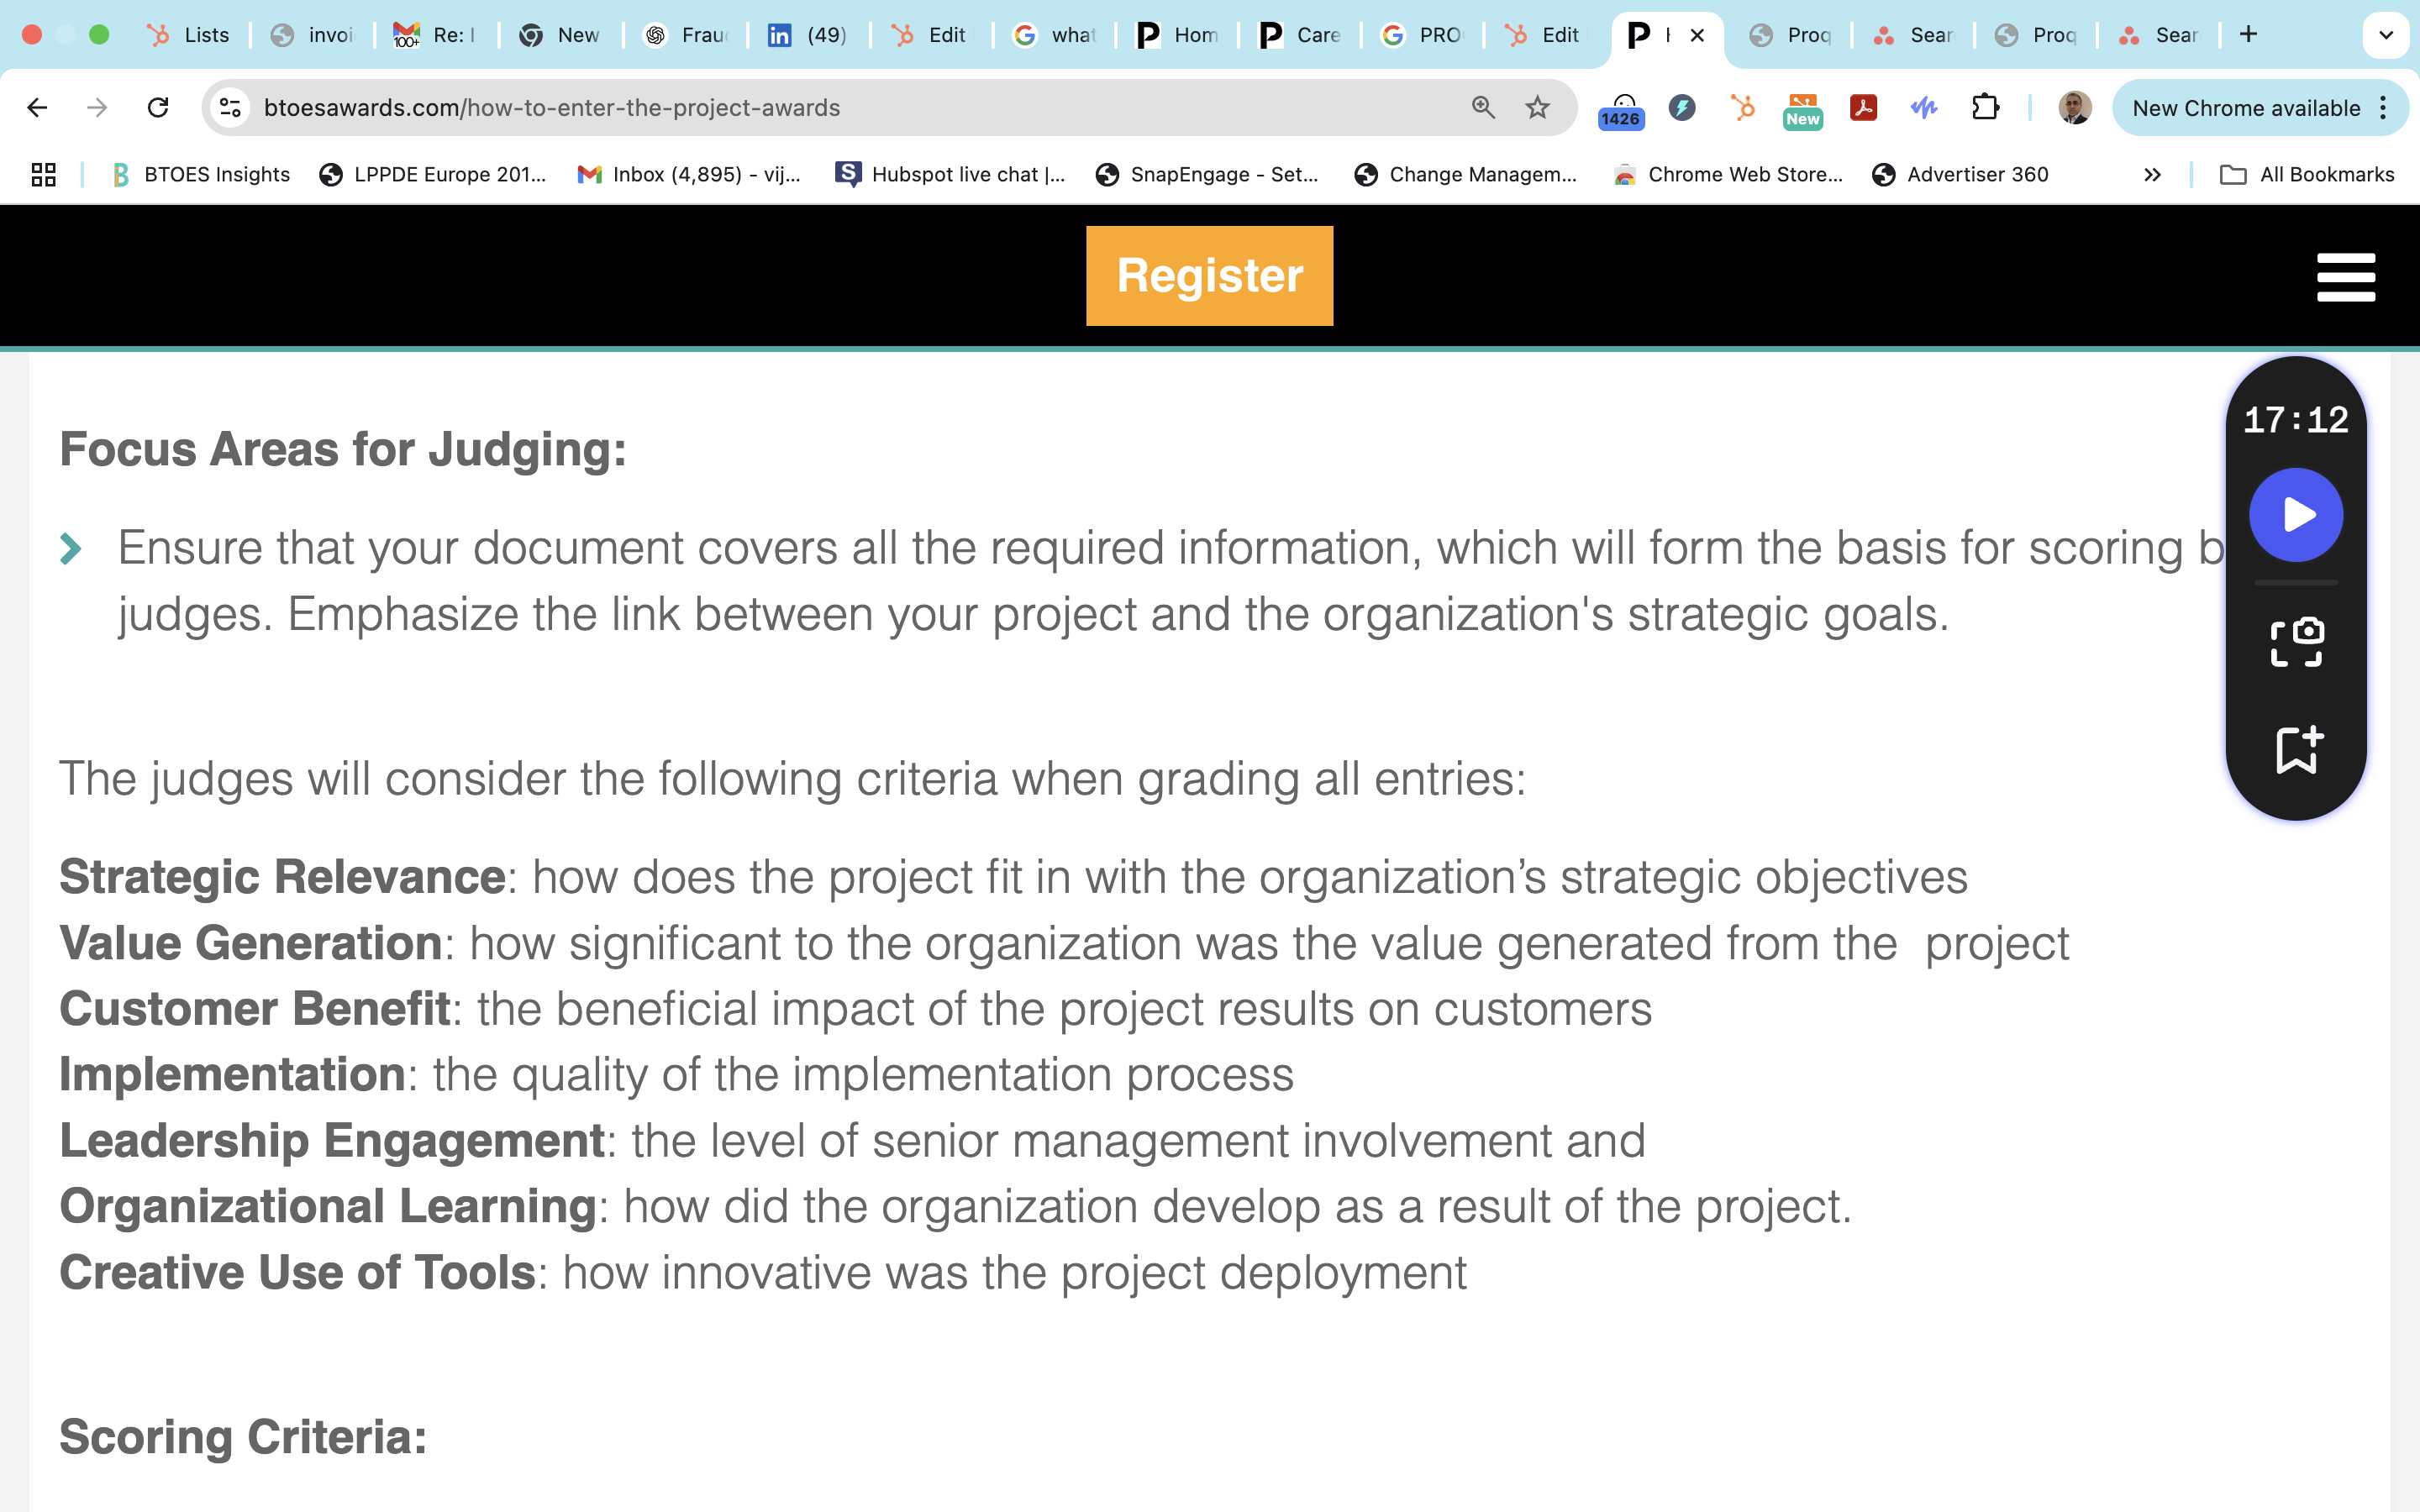This screenshot has height=1512, width=2420.
Task: Click the hamburger menu icon
Action: (2345, 277)
